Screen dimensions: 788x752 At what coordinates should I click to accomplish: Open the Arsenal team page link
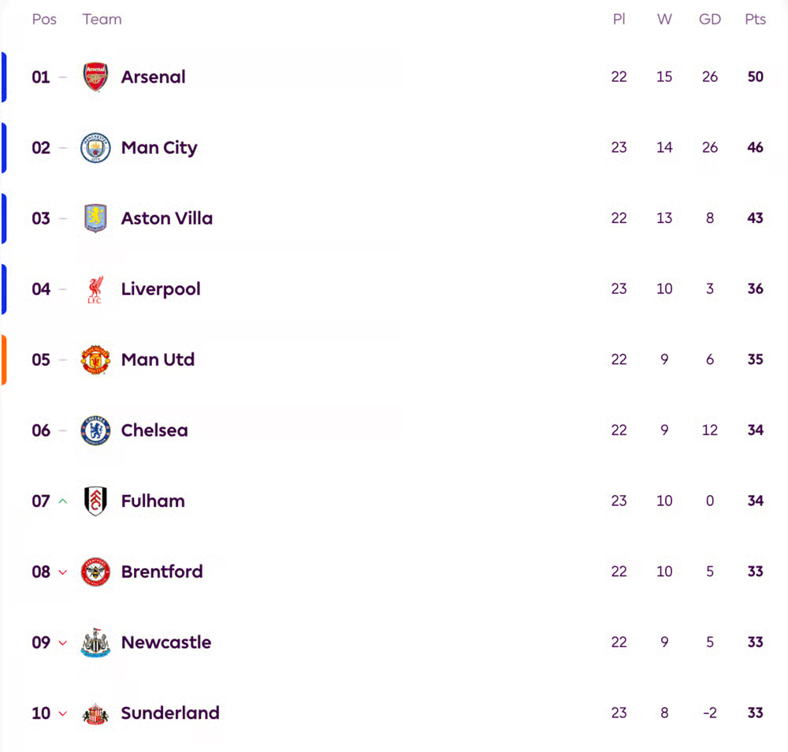pos(153,76)
